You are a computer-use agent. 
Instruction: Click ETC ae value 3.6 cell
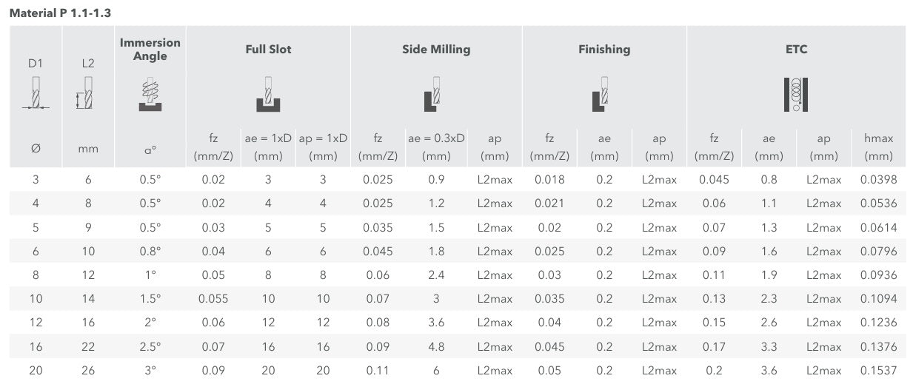click(769, 370)
